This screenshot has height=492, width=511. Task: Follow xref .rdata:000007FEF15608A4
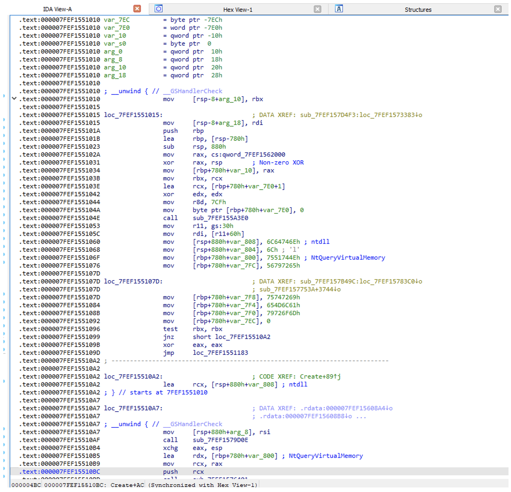346,408
